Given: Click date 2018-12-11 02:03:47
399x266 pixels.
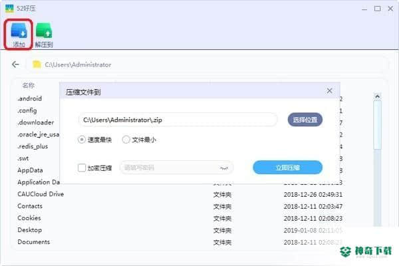Looking at the screenshot, I should point(313,206).
